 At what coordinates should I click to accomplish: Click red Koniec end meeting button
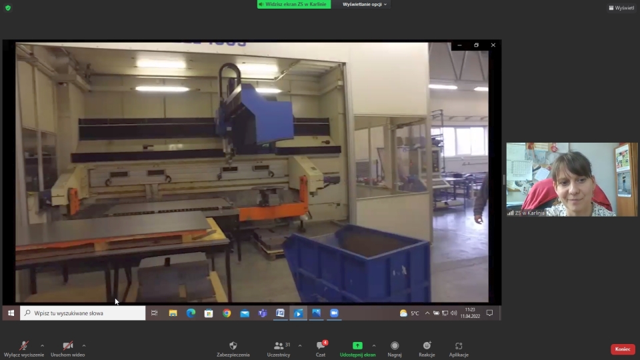pyautogui.click(x=623, y=349)
